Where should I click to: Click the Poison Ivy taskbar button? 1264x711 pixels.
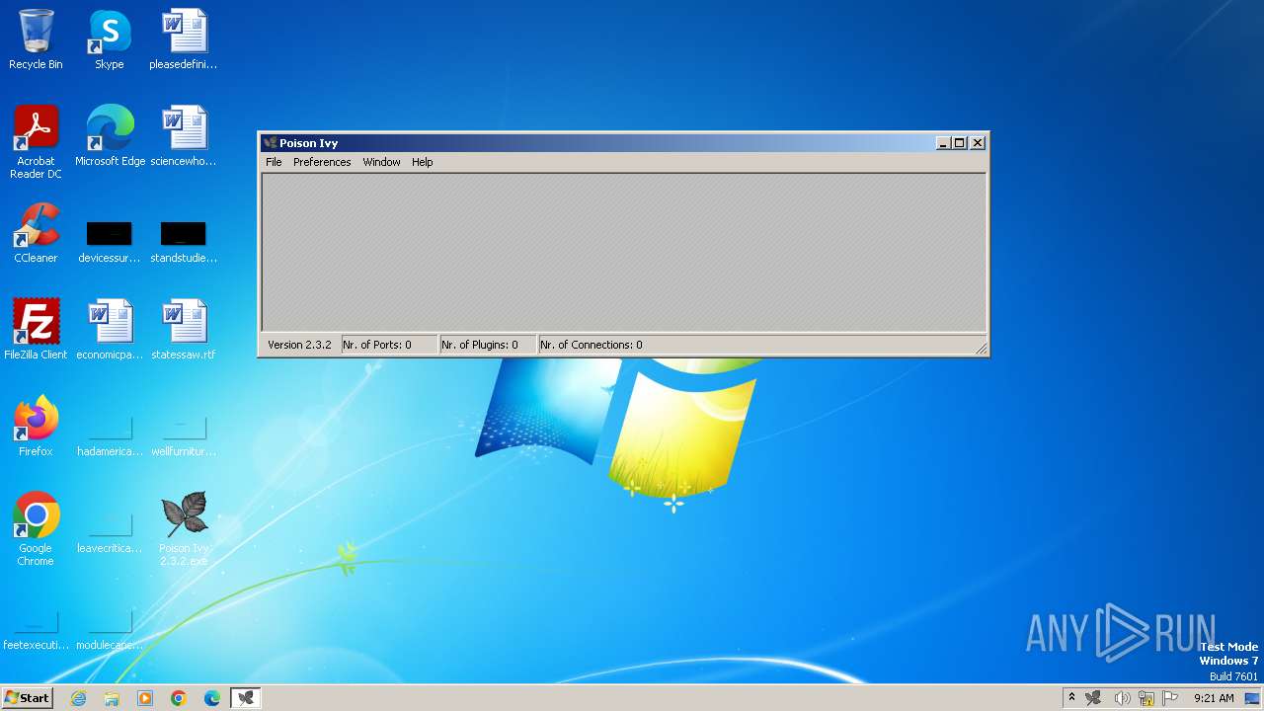point(246,698)
